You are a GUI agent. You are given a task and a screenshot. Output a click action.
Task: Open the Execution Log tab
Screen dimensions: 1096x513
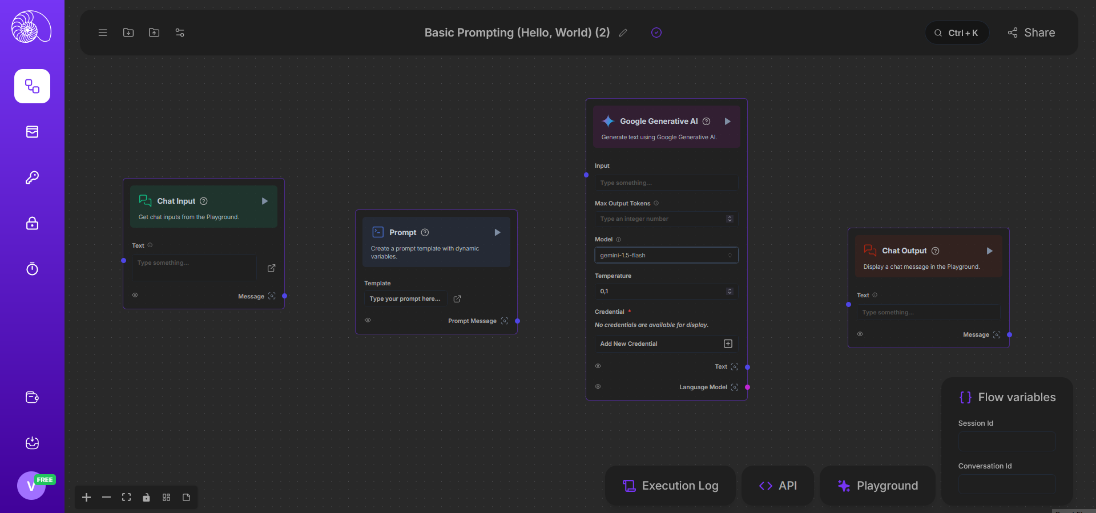coord(670,486)
